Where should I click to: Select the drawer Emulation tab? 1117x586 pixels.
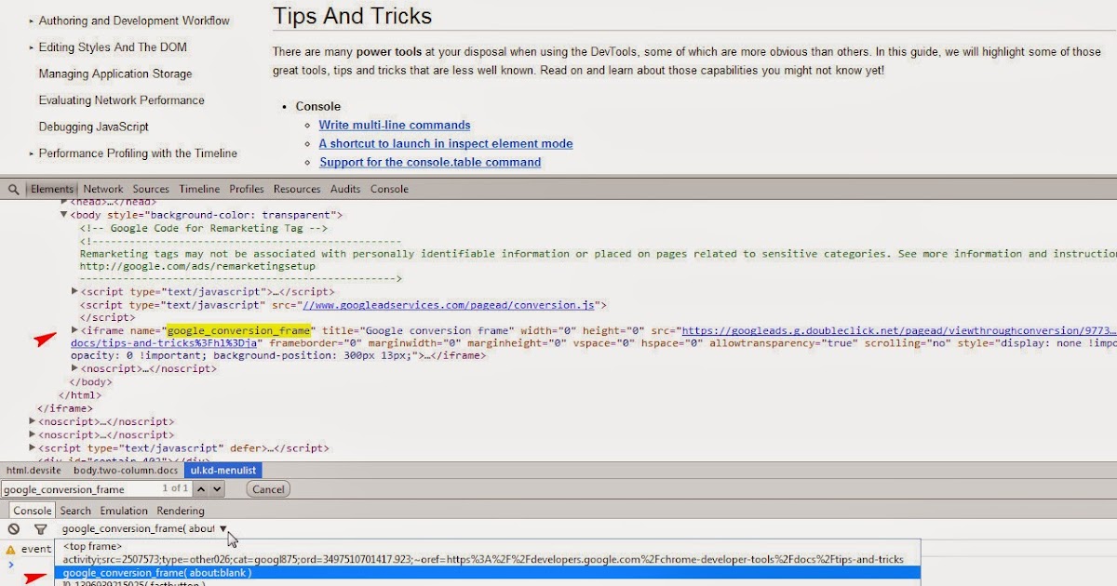(x=124, y=511)
